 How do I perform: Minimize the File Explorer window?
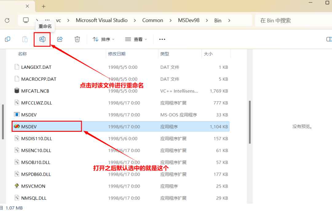310,2
